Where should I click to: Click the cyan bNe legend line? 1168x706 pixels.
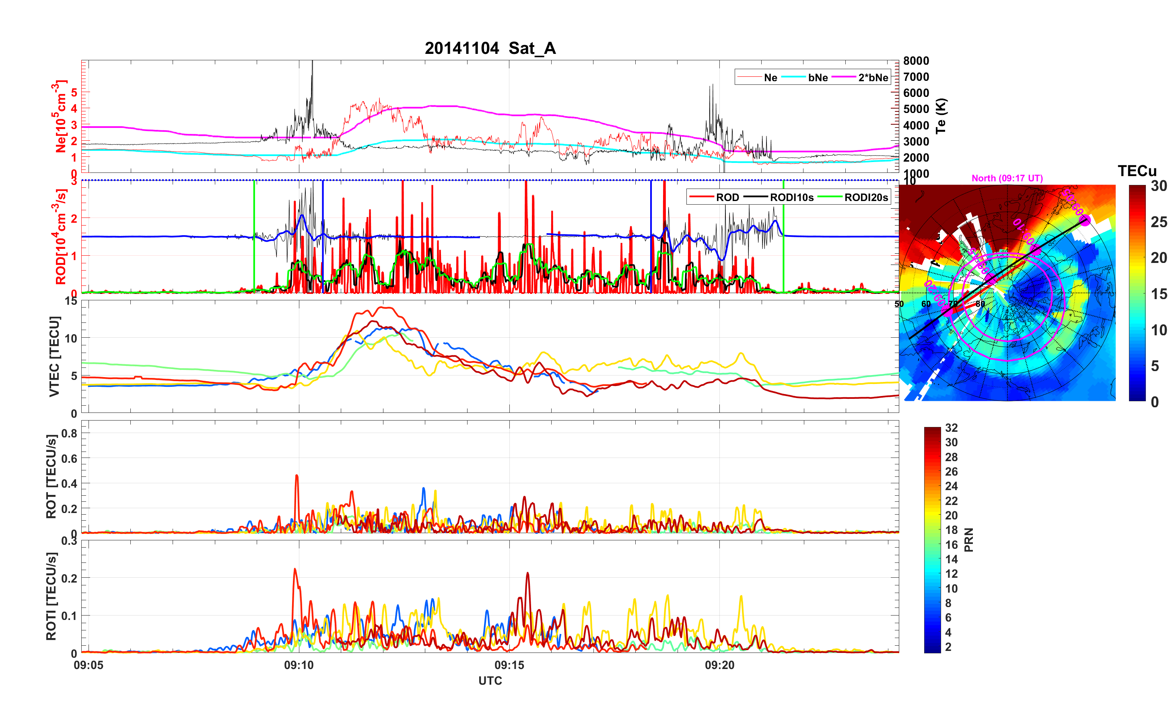793,77
